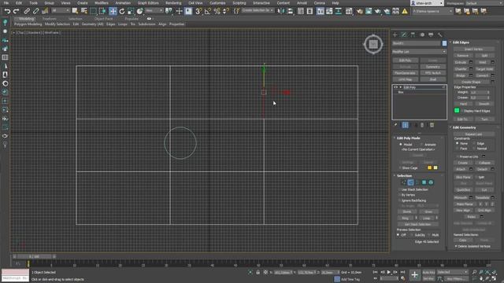The image size is (504, 283).
Task: Open the Hierarchy command panel tab
Action: click(x=413, y=35)
